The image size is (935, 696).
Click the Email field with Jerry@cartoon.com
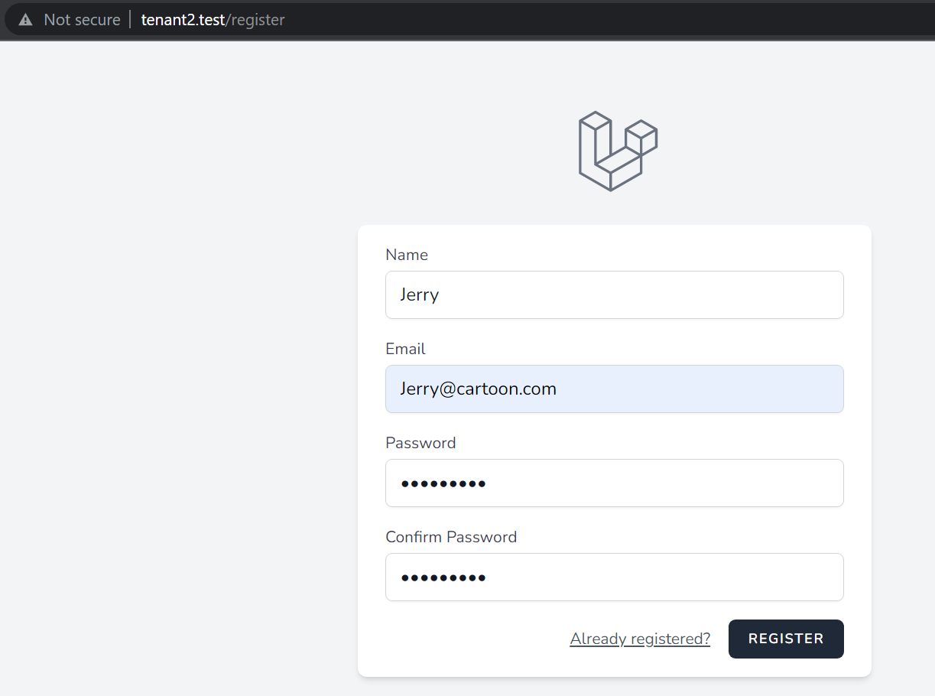(614, 389)
